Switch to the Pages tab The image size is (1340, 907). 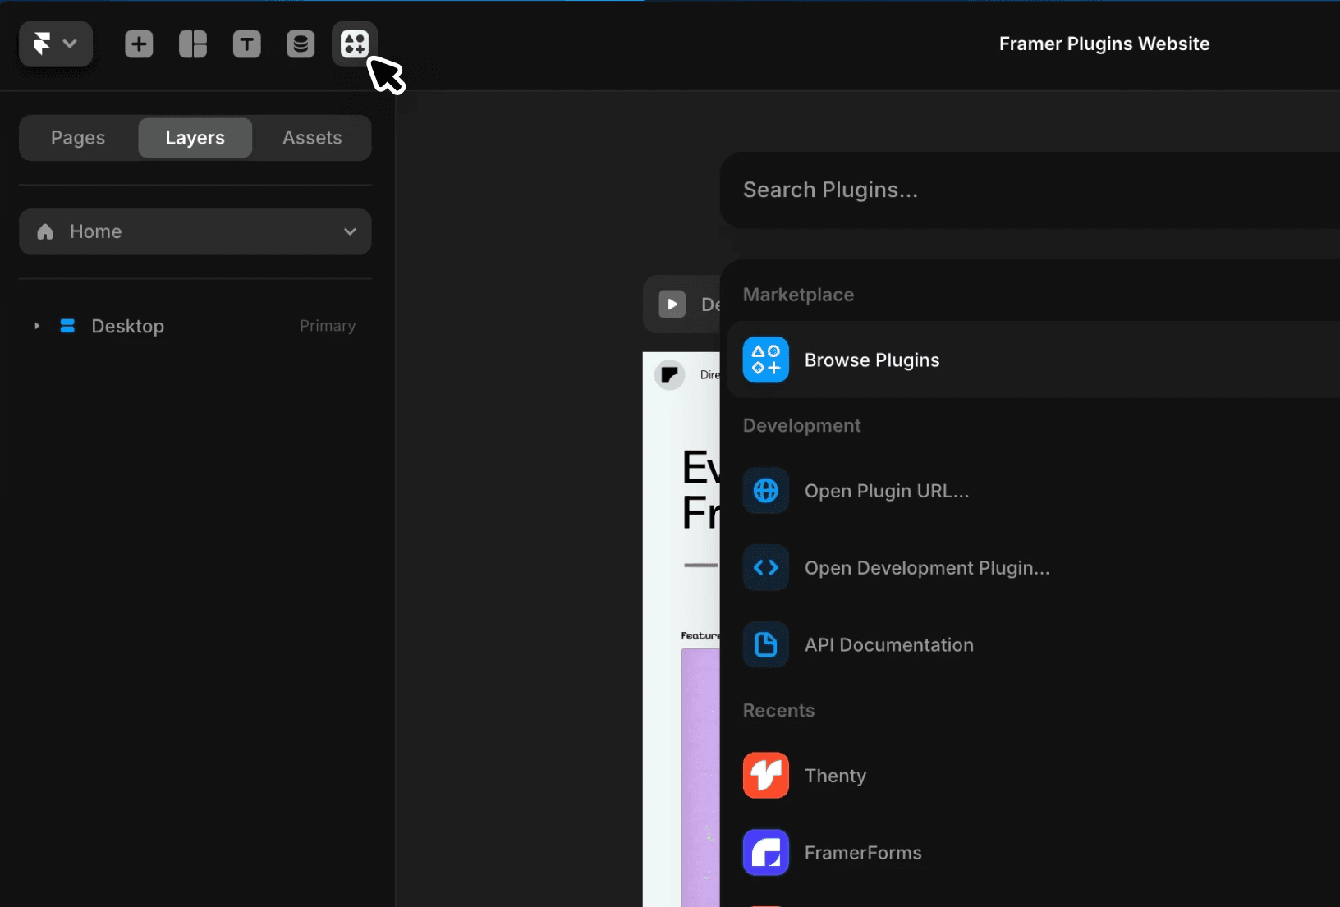[78, 138]
